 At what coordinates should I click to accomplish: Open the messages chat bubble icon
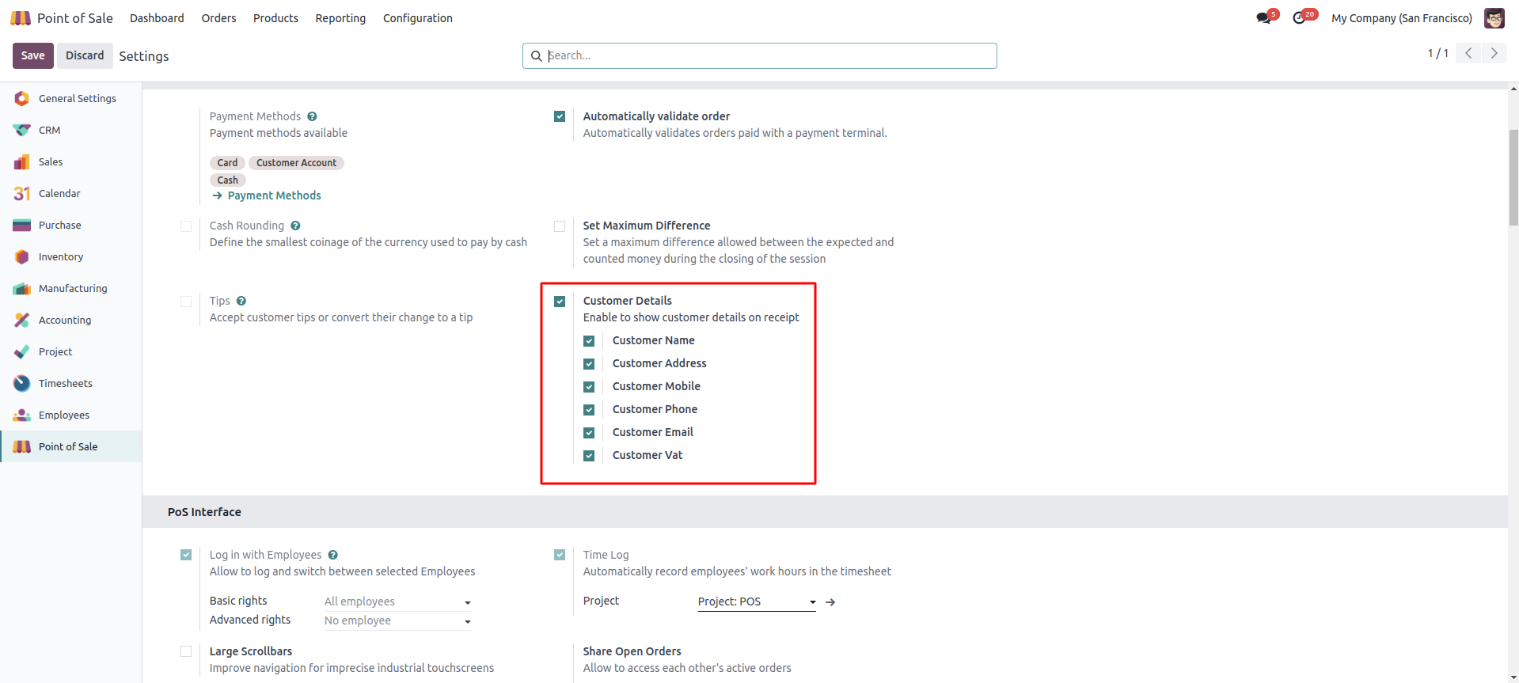tap(1263, 17)
